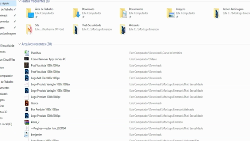Click pin icon beside pinned Área de Trabalho
Screen dimensions: 250x141
15,9
